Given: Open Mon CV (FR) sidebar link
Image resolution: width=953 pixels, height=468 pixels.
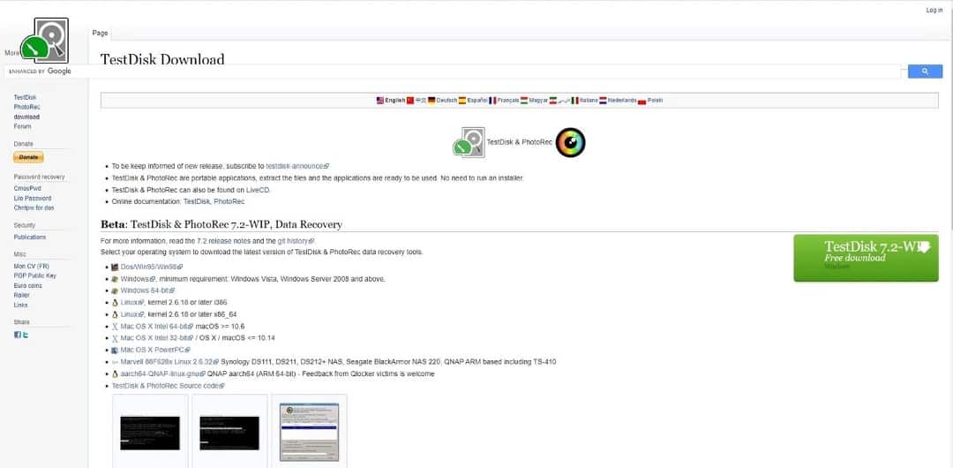Looking at the screenshot, I should coord(31,267).
